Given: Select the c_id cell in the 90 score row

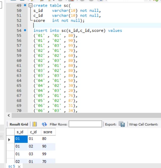Looking at the screenshot, I should [x=34, y=146].
